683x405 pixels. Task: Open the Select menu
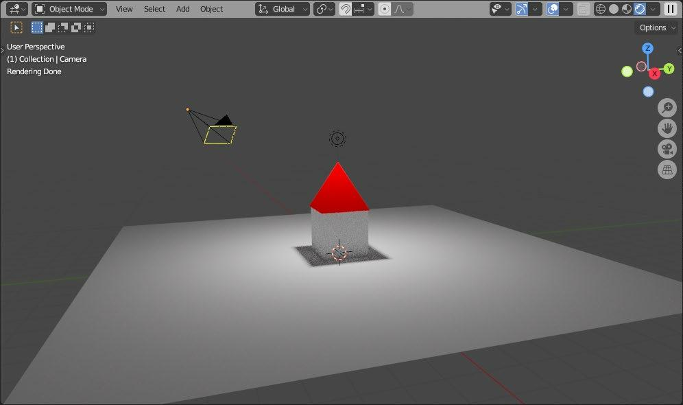point(154,9)
